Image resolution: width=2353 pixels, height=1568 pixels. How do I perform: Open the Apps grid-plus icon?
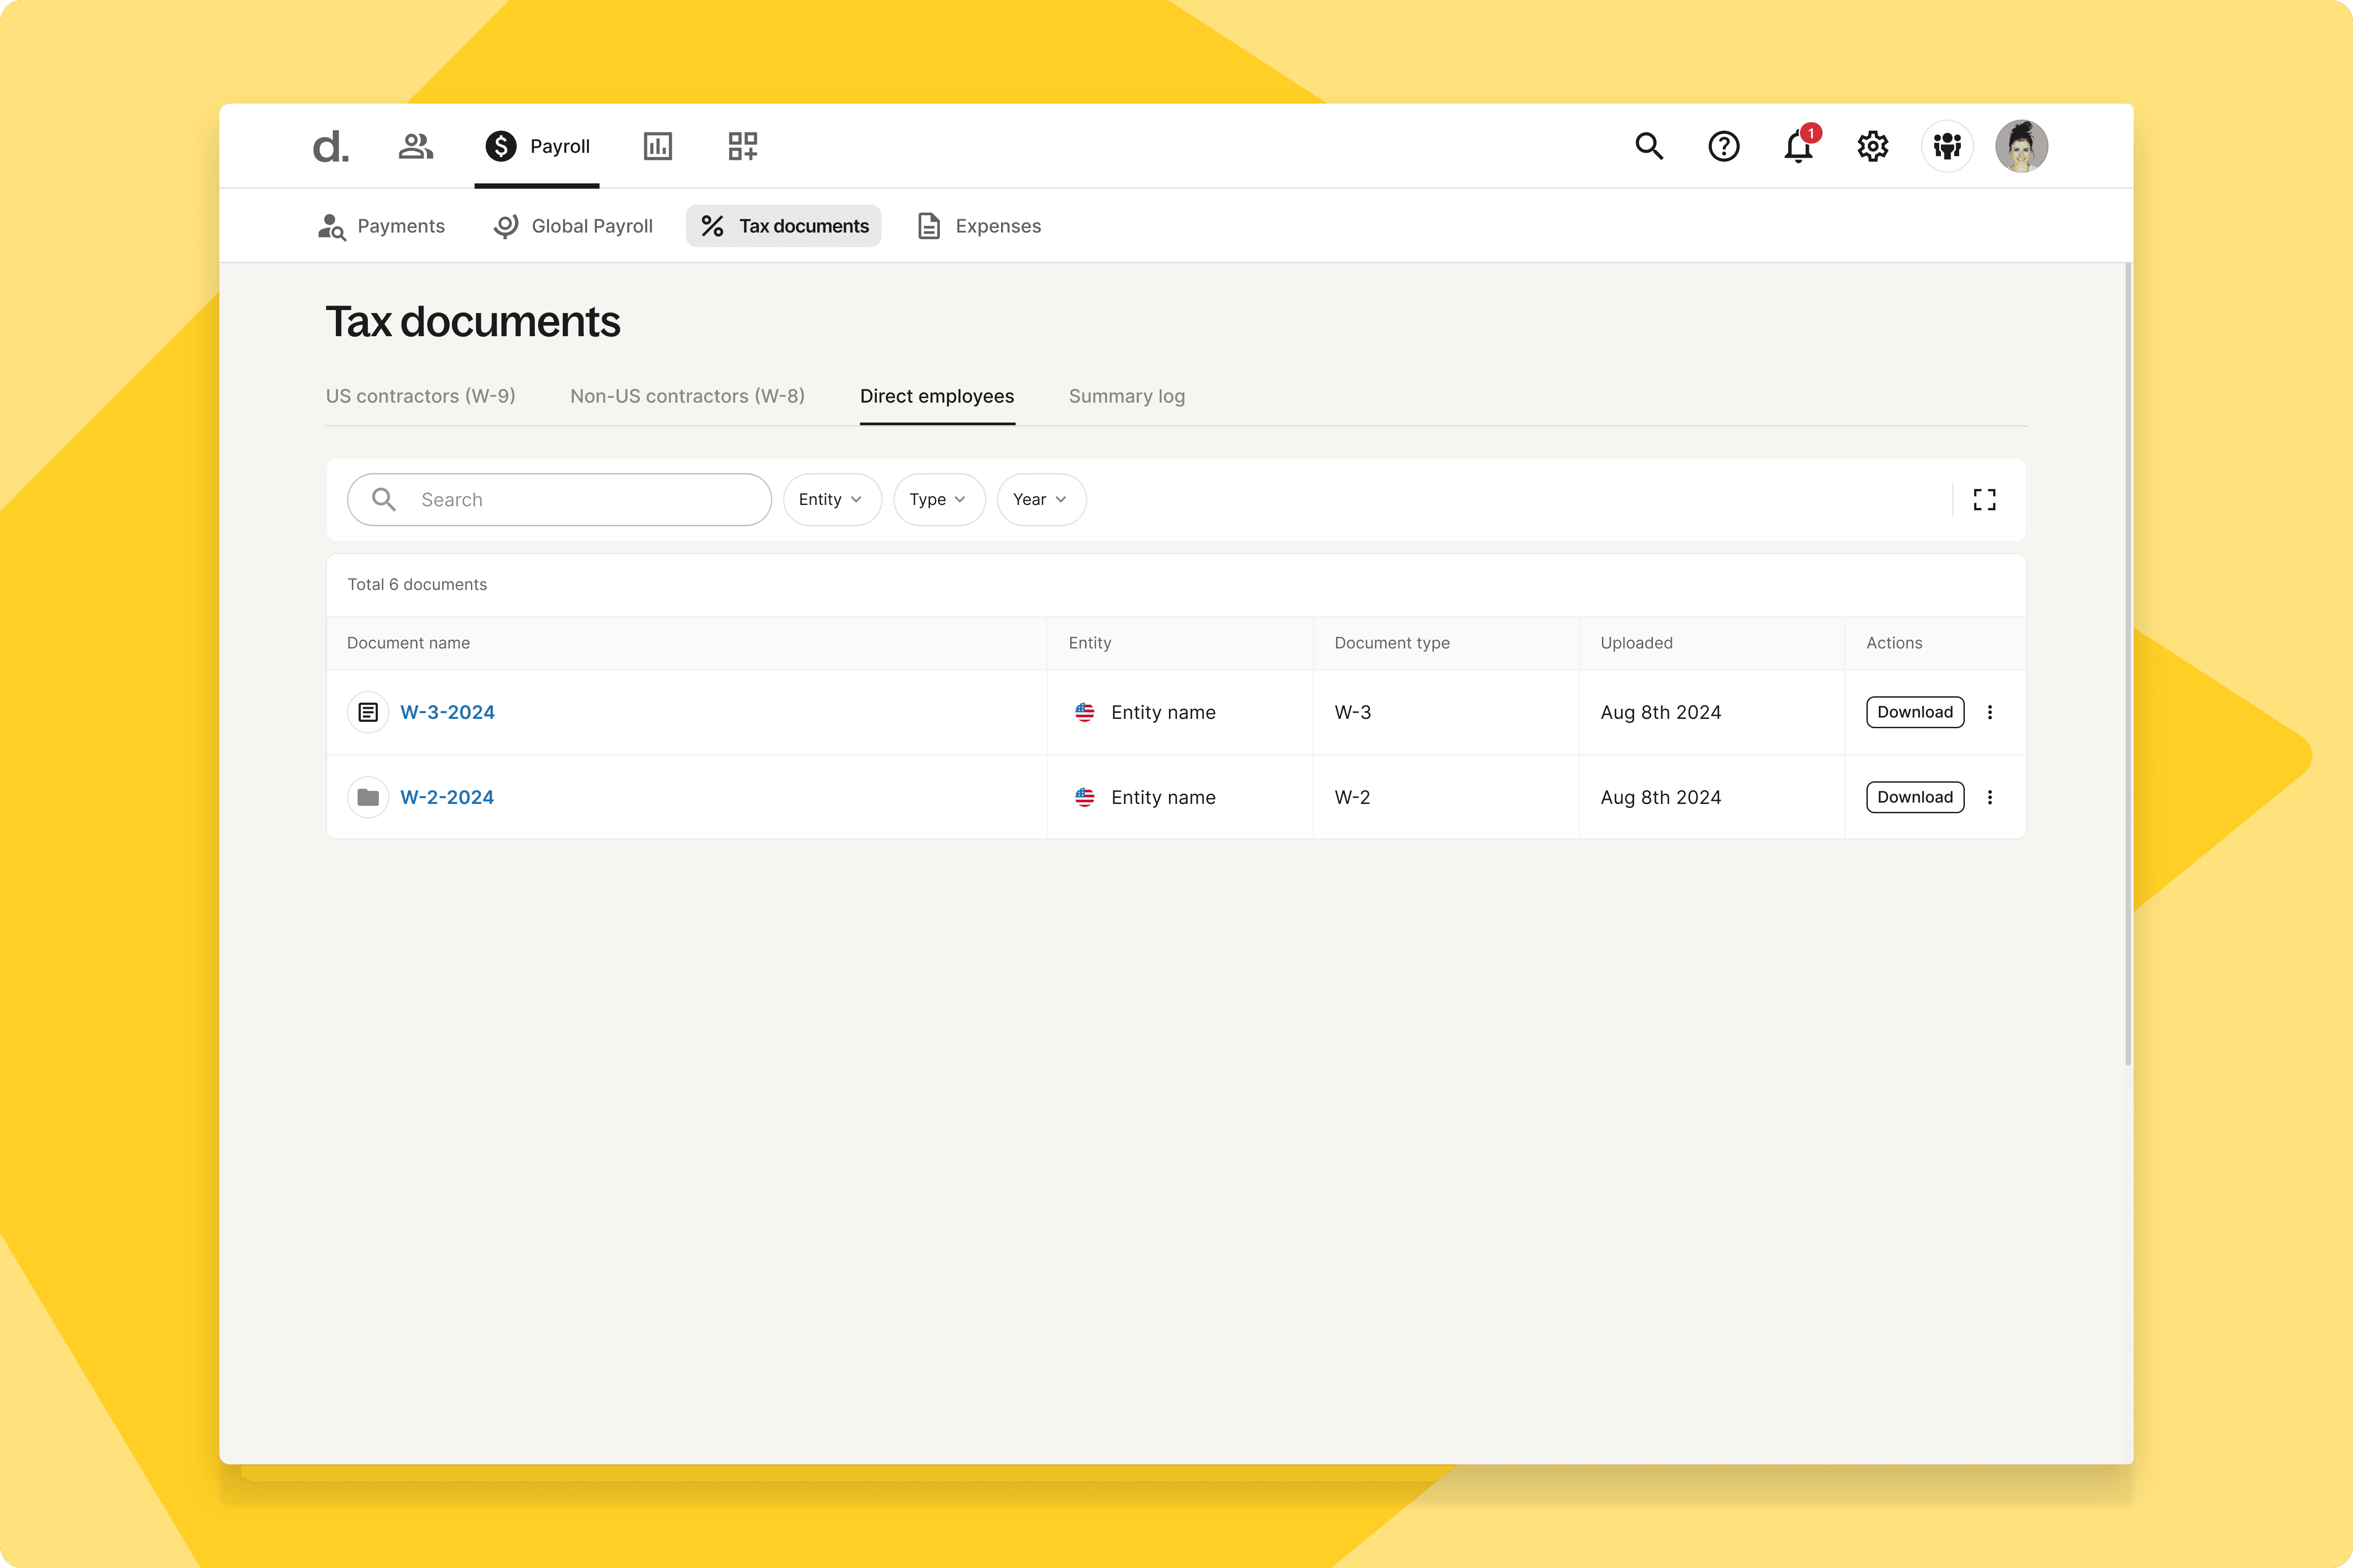pyautogui.click(x=742, y=146)
